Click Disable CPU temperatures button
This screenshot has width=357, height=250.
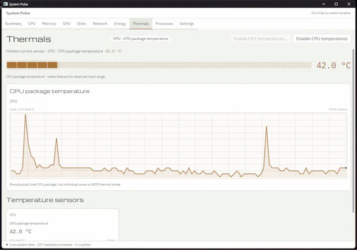(322, 38)
